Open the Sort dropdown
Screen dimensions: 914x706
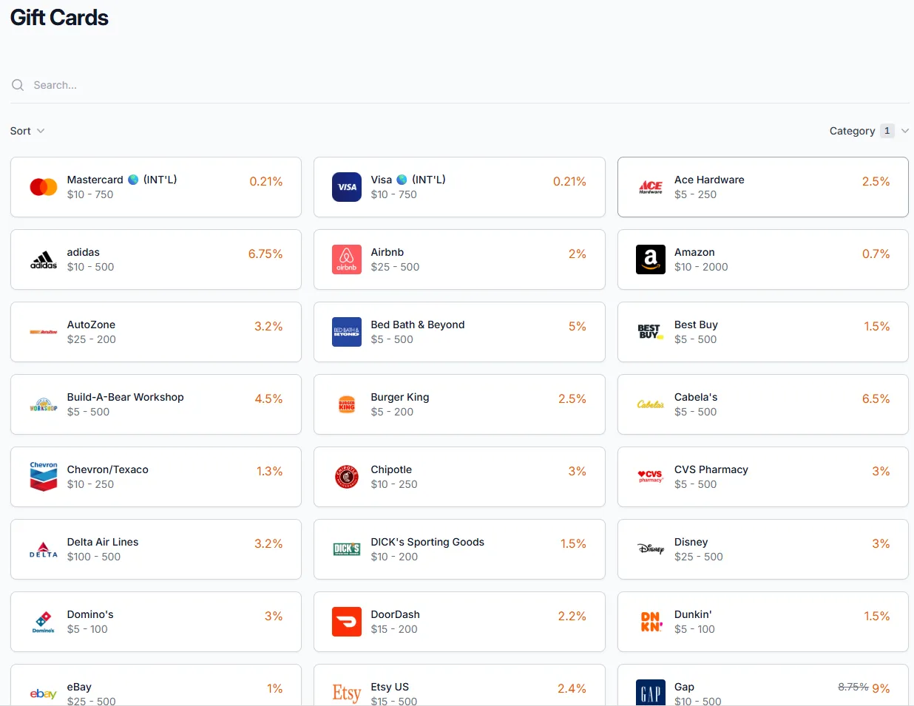point(27,131)
